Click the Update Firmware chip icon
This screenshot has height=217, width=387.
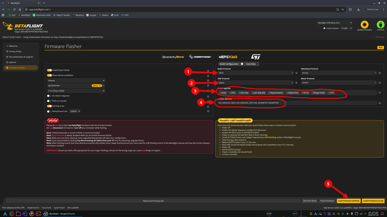pos(364,24)
